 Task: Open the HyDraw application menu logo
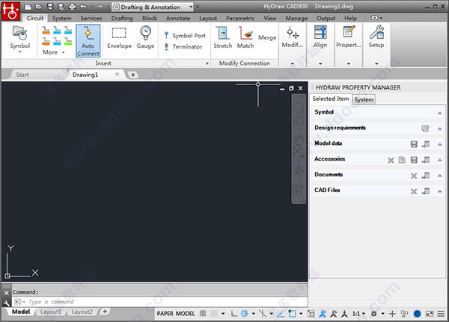point(10,11)
